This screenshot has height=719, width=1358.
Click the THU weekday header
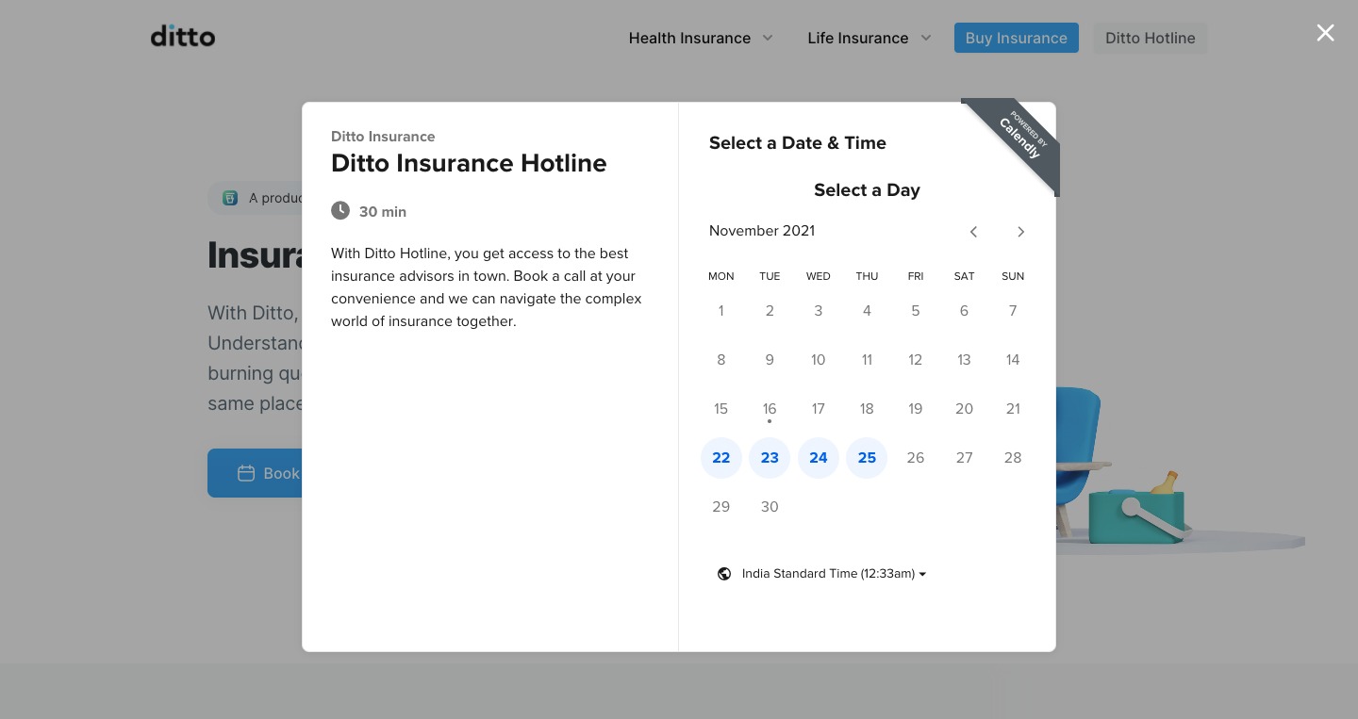pyautogui.click(x=867, y=276)
